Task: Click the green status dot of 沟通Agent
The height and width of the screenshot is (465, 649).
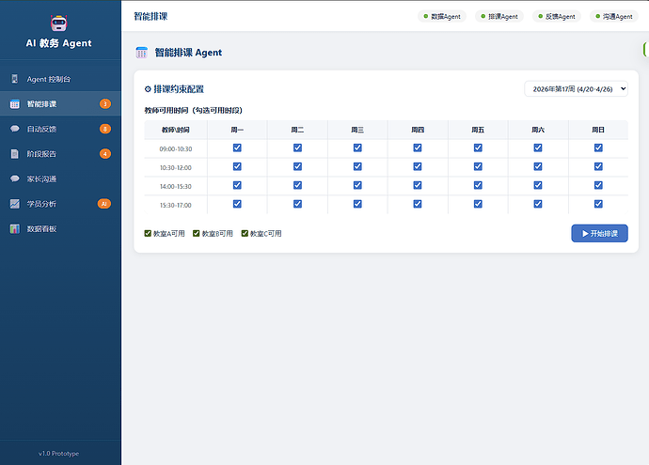Action: (x=597, y=16)
